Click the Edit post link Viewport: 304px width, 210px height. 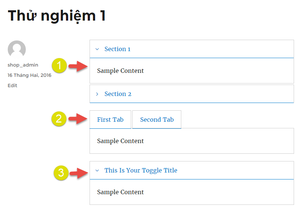click(x=13, y=85)
